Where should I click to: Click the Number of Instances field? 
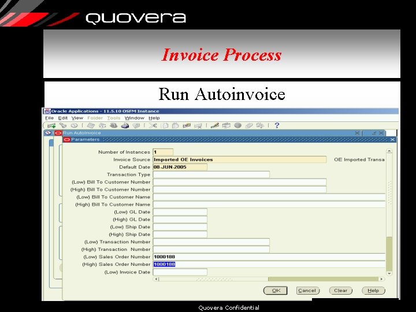click(x=163, y=152)
